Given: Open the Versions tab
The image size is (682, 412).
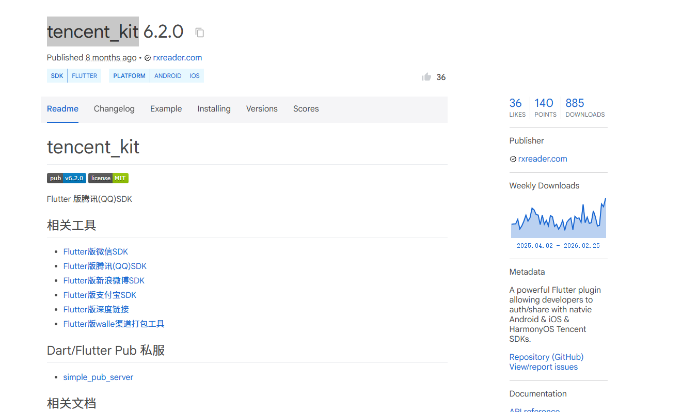Looking at the screenshot, I should click(262, 109).
